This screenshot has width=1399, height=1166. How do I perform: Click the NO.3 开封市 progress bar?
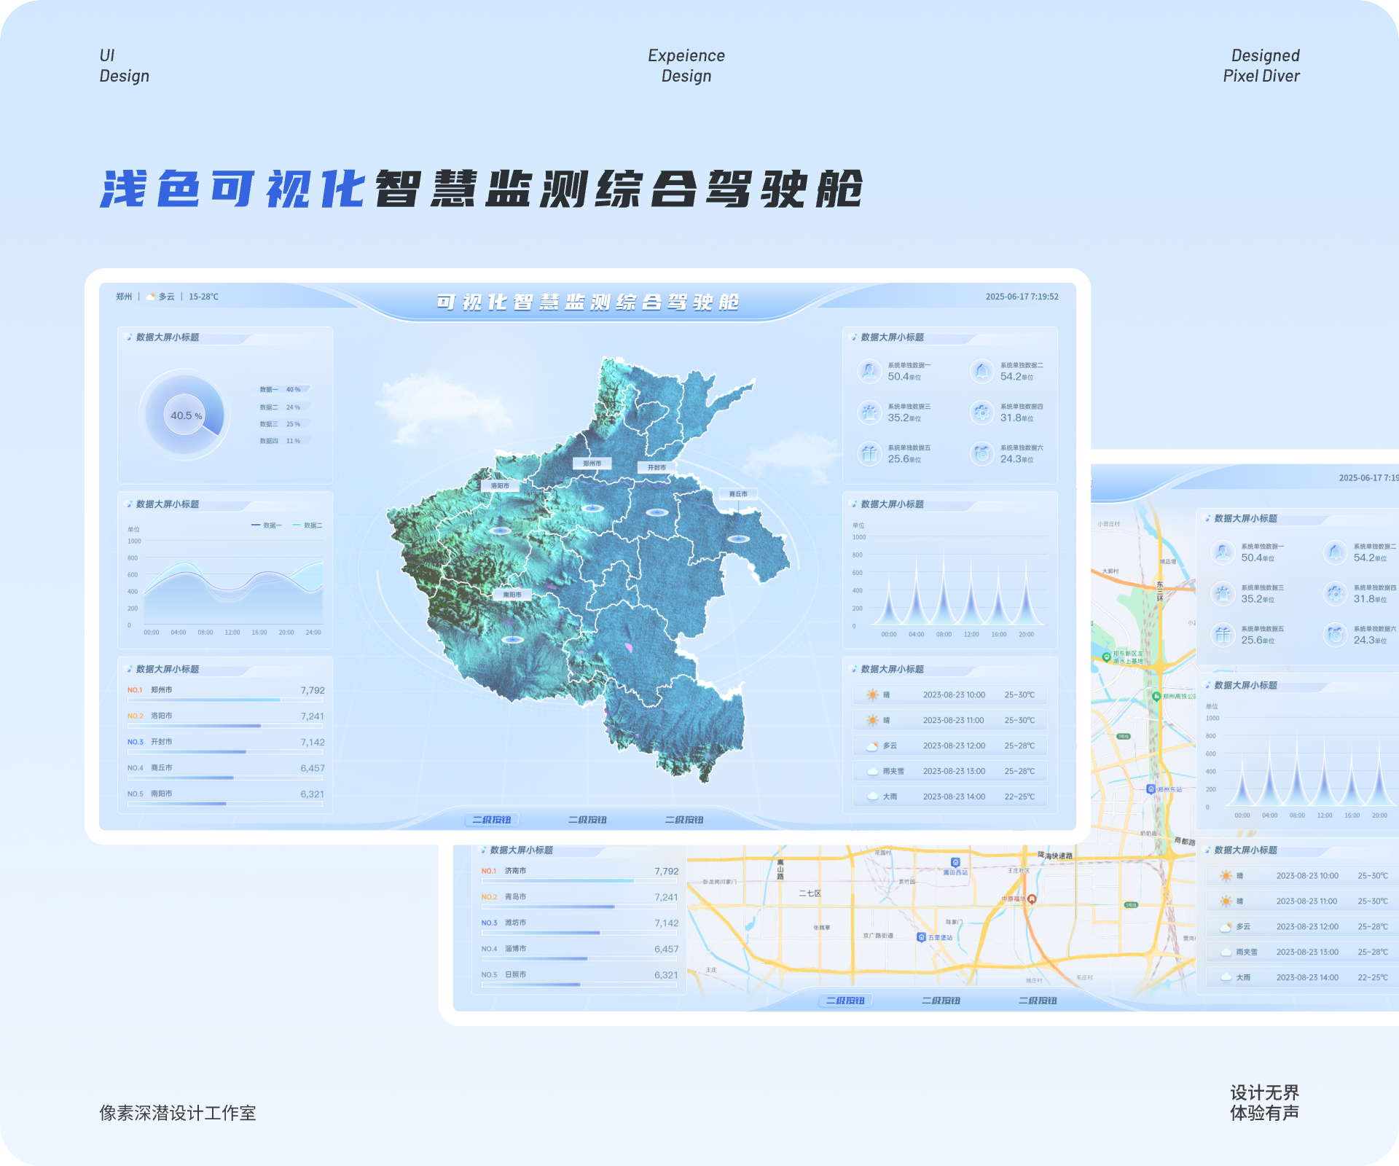226,751
